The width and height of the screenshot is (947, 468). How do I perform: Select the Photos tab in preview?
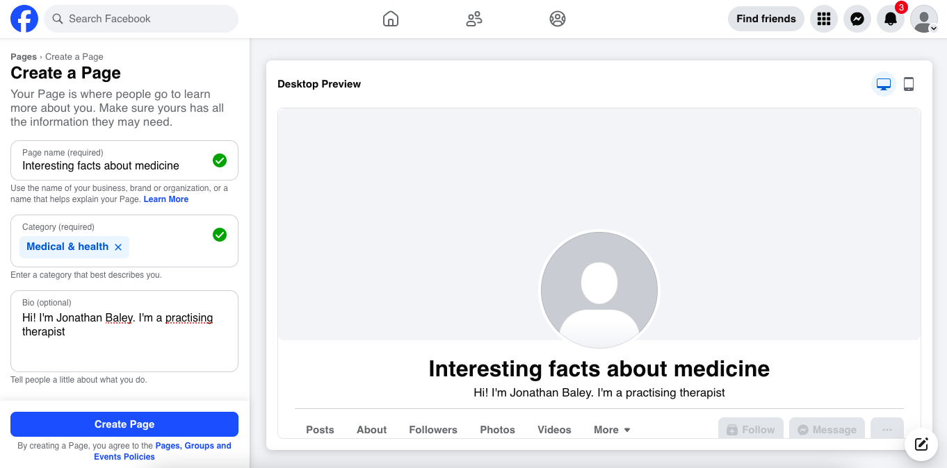point(498,430)
